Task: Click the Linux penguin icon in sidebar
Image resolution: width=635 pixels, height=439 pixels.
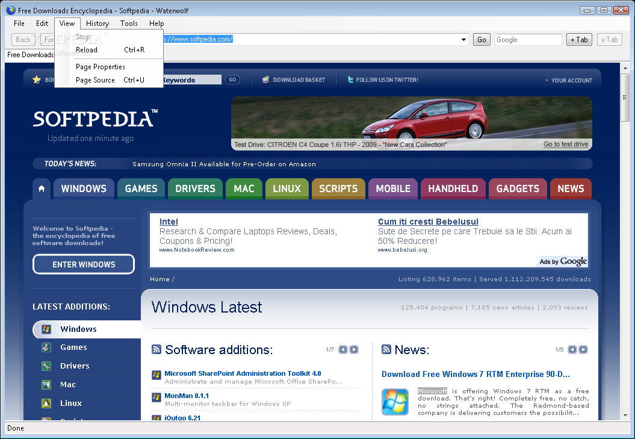Action: (x=46, y=403)
